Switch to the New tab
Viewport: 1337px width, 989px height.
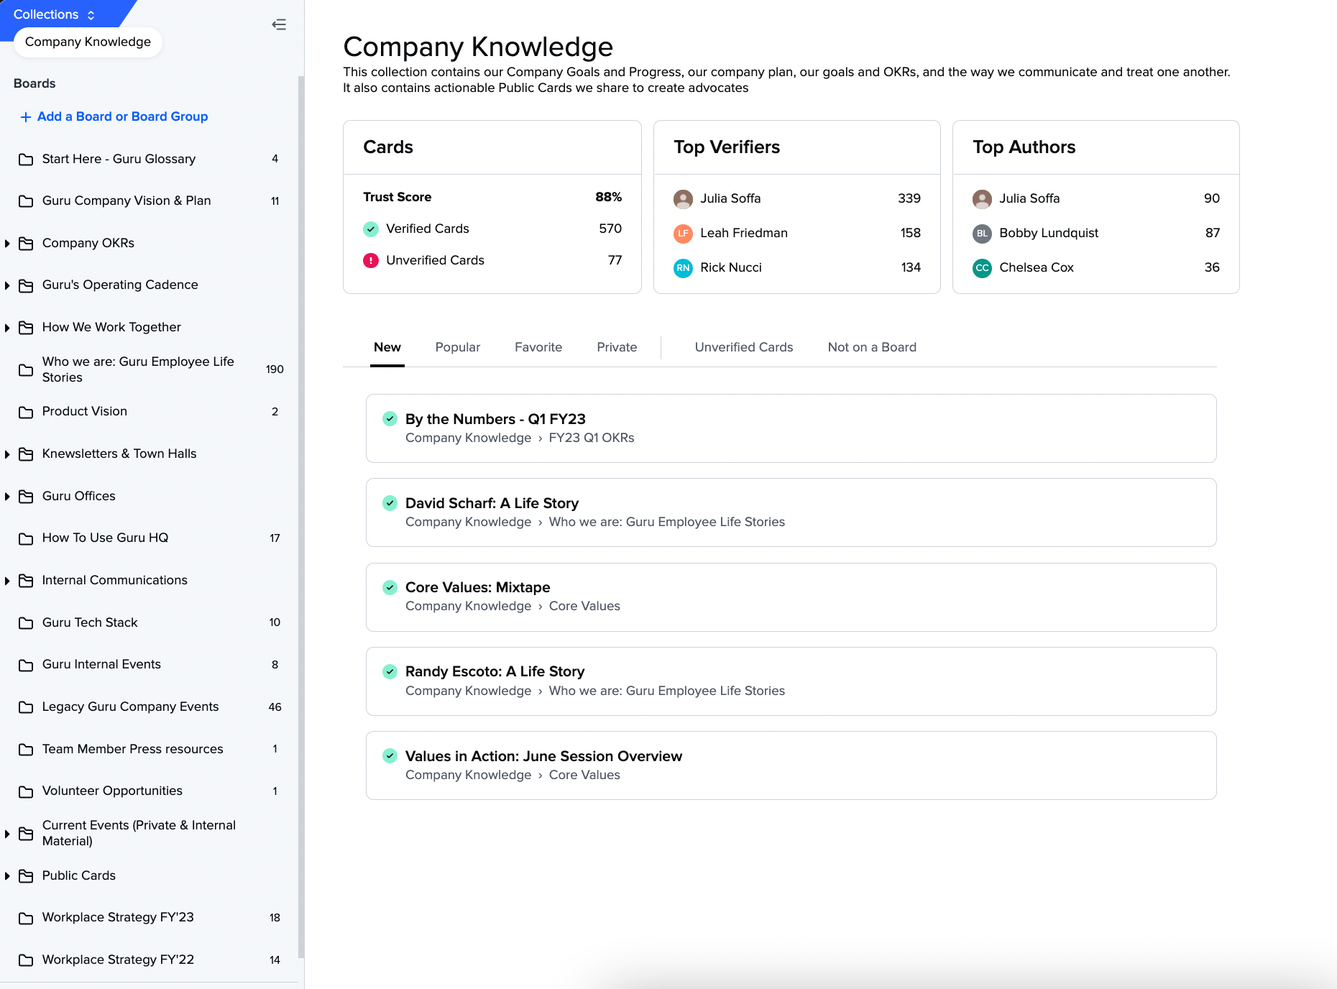[387, 347]
